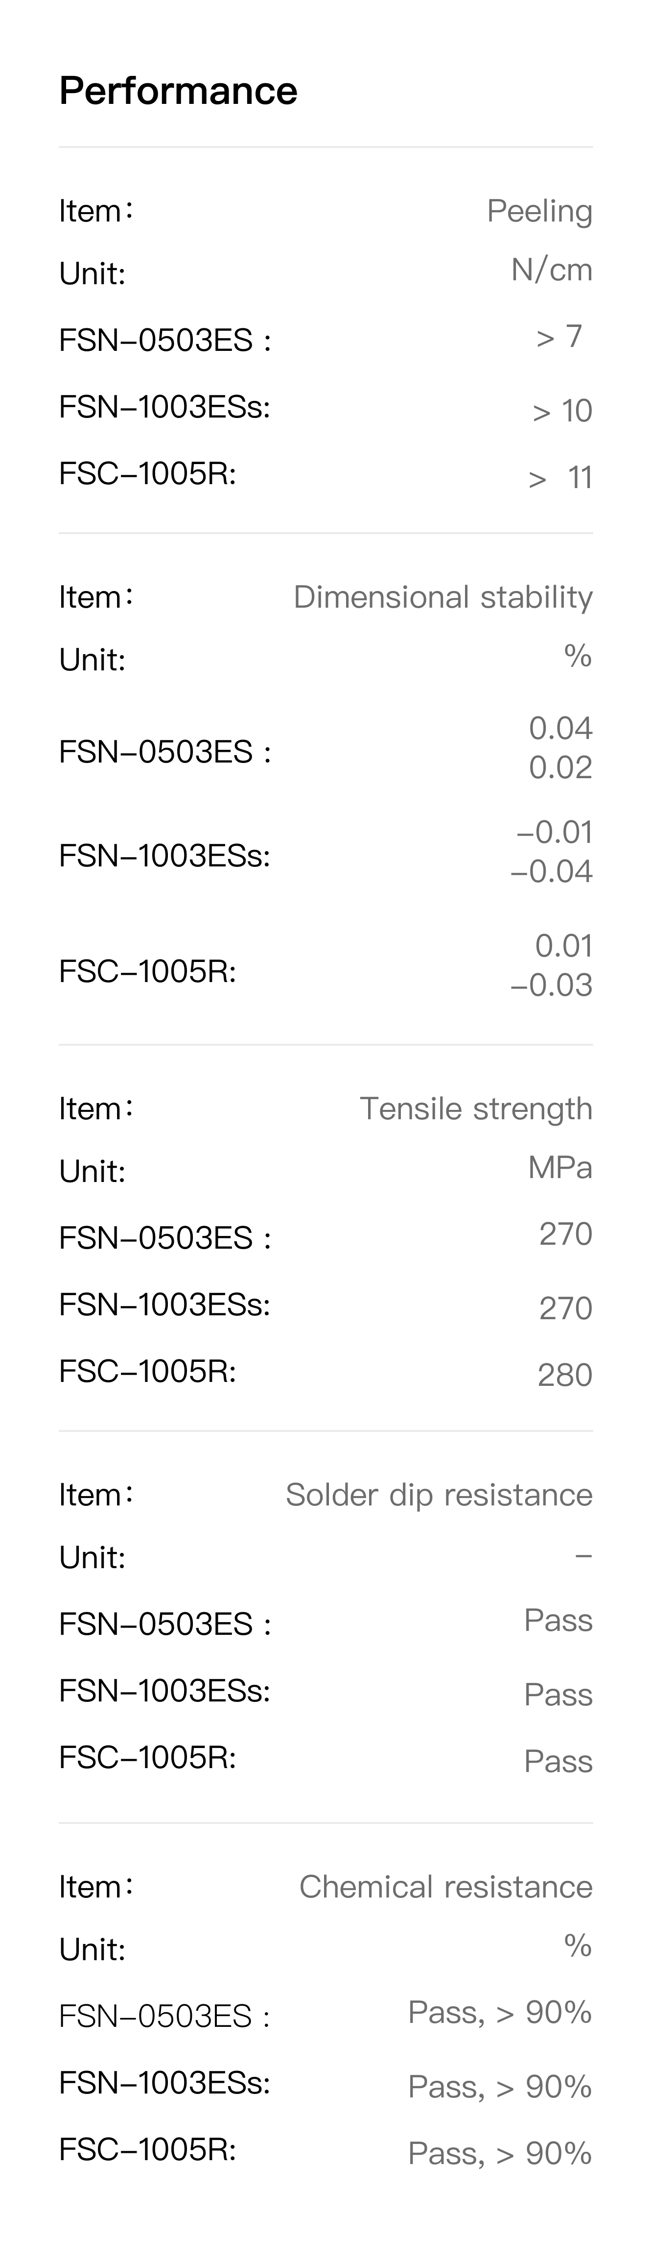Click the Peeling item value
Screen dimensions: 652x2266
point(539,211)
